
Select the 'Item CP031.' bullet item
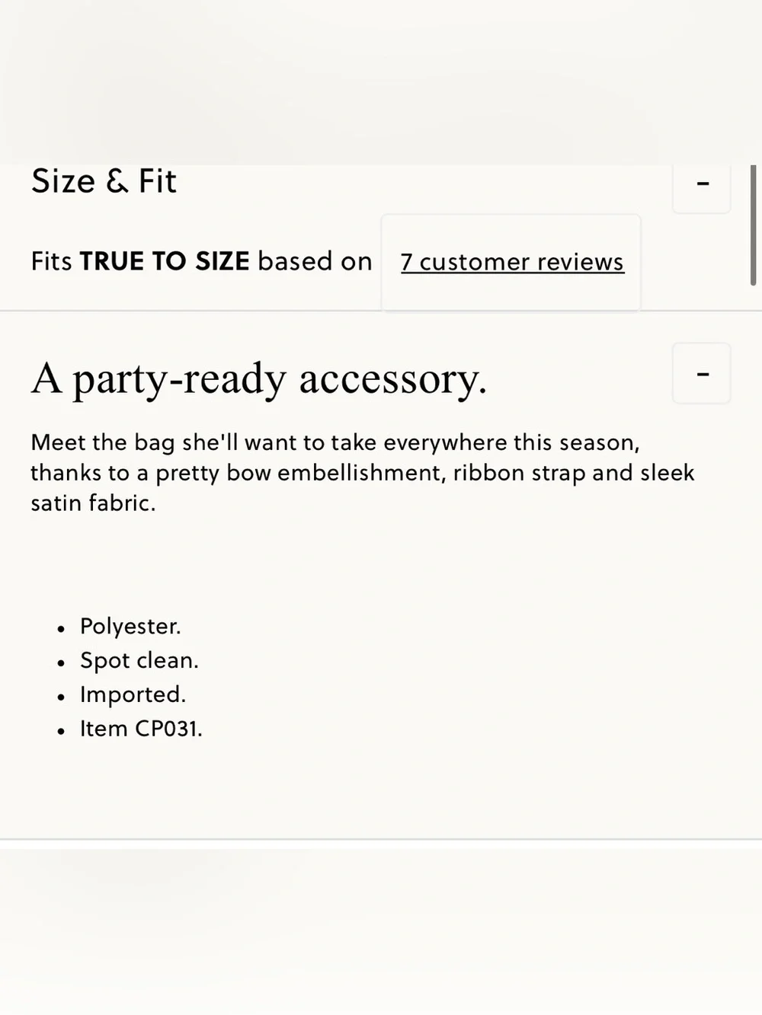coord(141,729)
